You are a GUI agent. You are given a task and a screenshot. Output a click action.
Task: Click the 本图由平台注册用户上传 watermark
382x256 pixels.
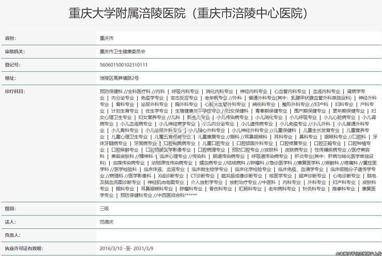(x=359, y=254)
